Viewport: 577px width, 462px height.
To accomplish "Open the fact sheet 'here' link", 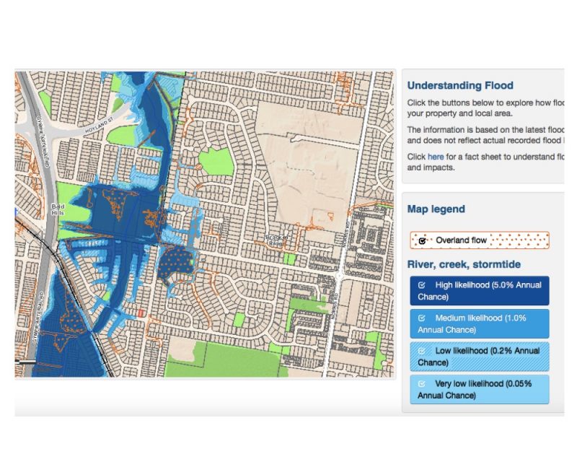I will pos(435,156).
